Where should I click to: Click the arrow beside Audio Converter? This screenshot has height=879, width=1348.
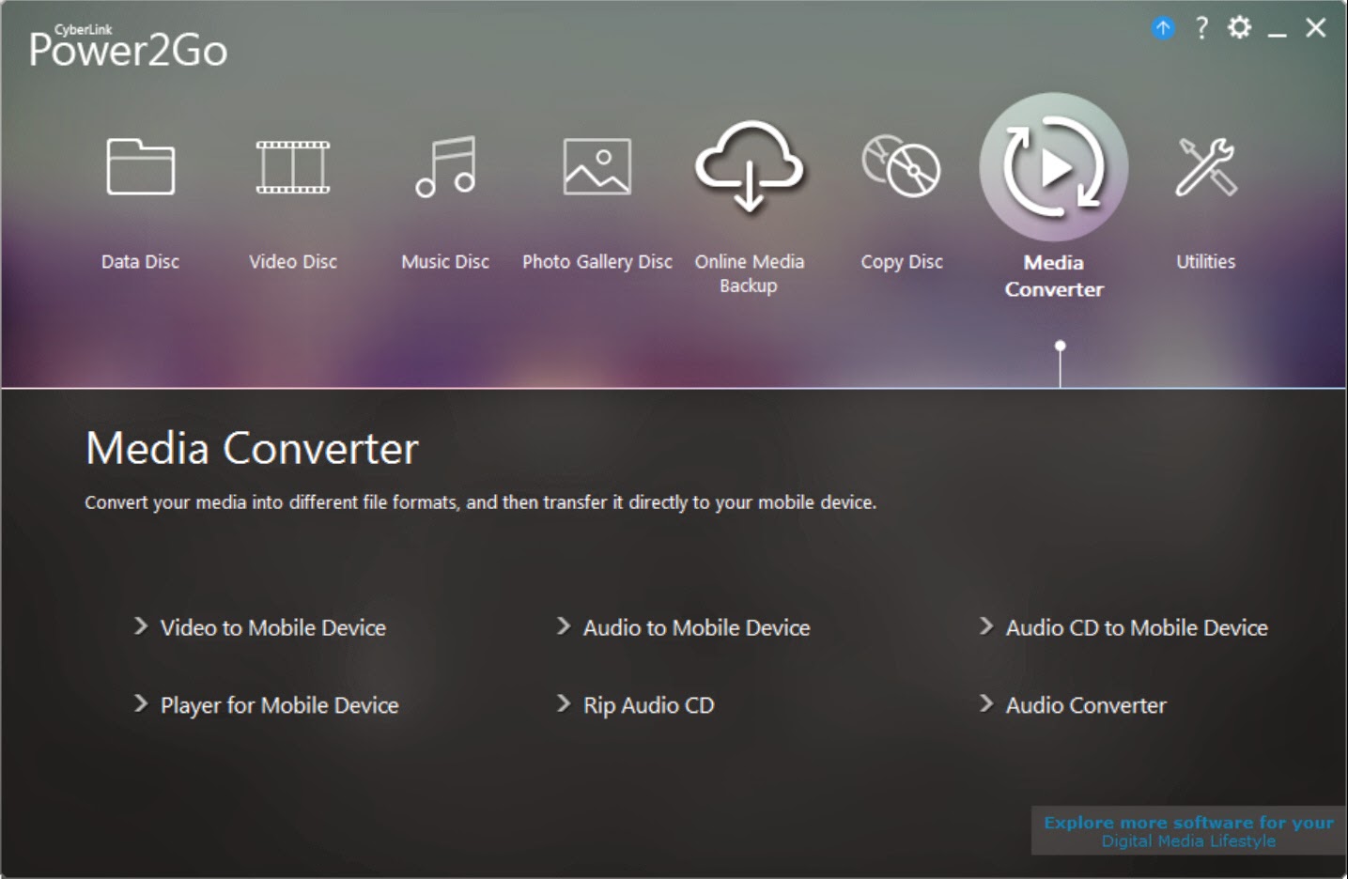point(986,704)
